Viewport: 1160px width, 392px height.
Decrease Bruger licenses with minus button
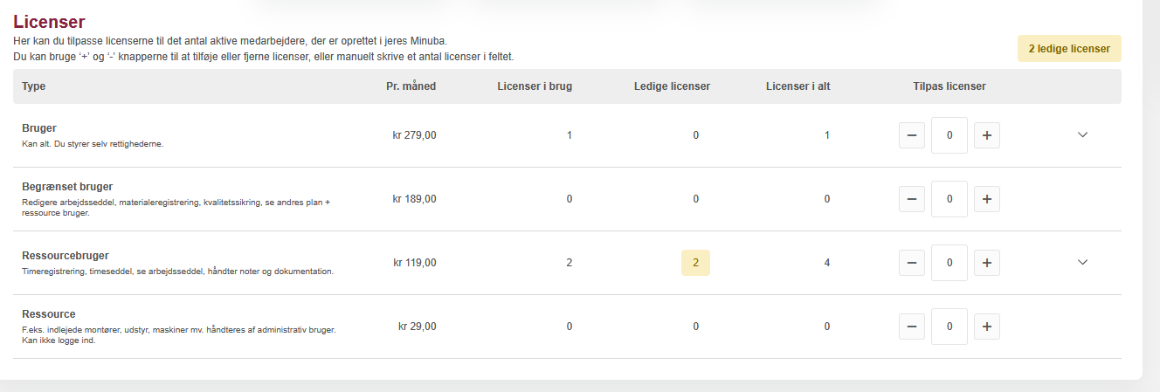tap(911, 135)
